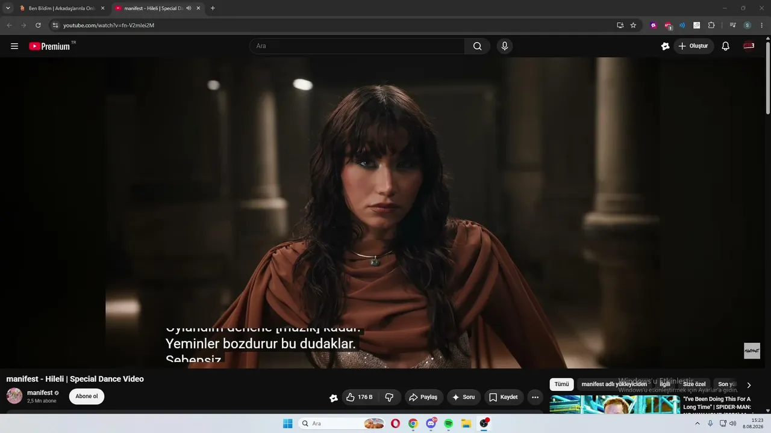
Task: Click the star-shaped icon beside the like button
Action: 334,398
